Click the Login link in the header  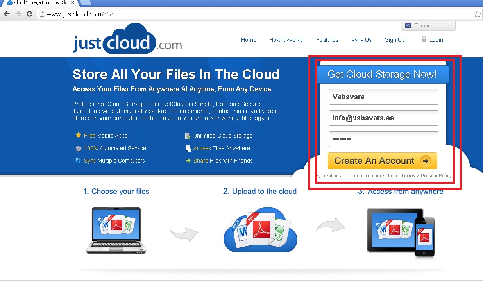coord(436,40)
